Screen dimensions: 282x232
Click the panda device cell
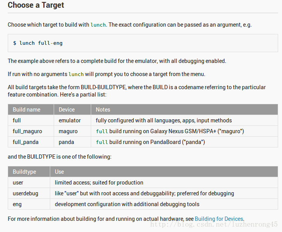pyautogui.click(x=73, y=142)
